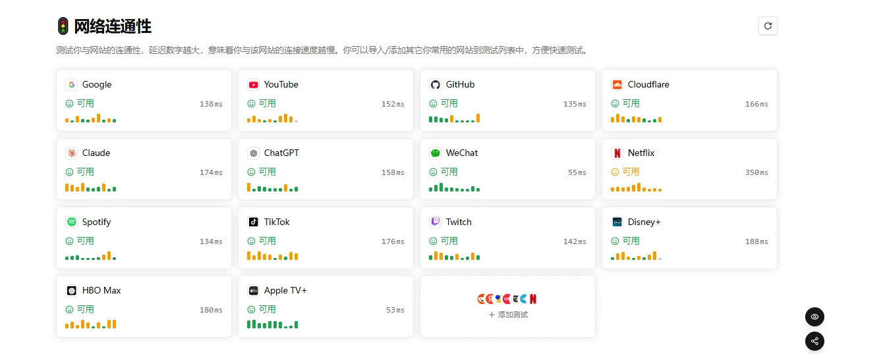The height and width of the screenshot is (354, 883).
Task: Click the YouTube 152ms latency value
Action: pos(393,104)
